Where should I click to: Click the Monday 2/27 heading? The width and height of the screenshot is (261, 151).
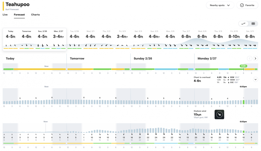pos(207,59)
